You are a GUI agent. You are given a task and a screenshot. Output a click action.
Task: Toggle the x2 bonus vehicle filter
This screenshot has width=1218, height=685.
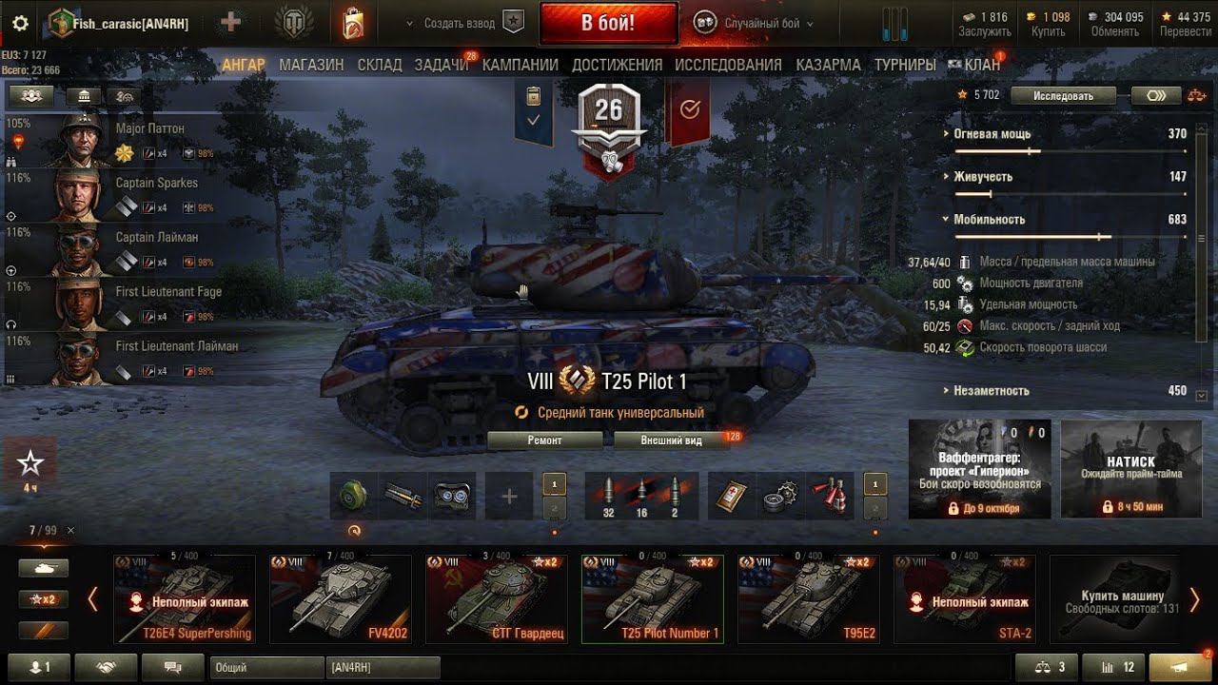click(43, 599)
